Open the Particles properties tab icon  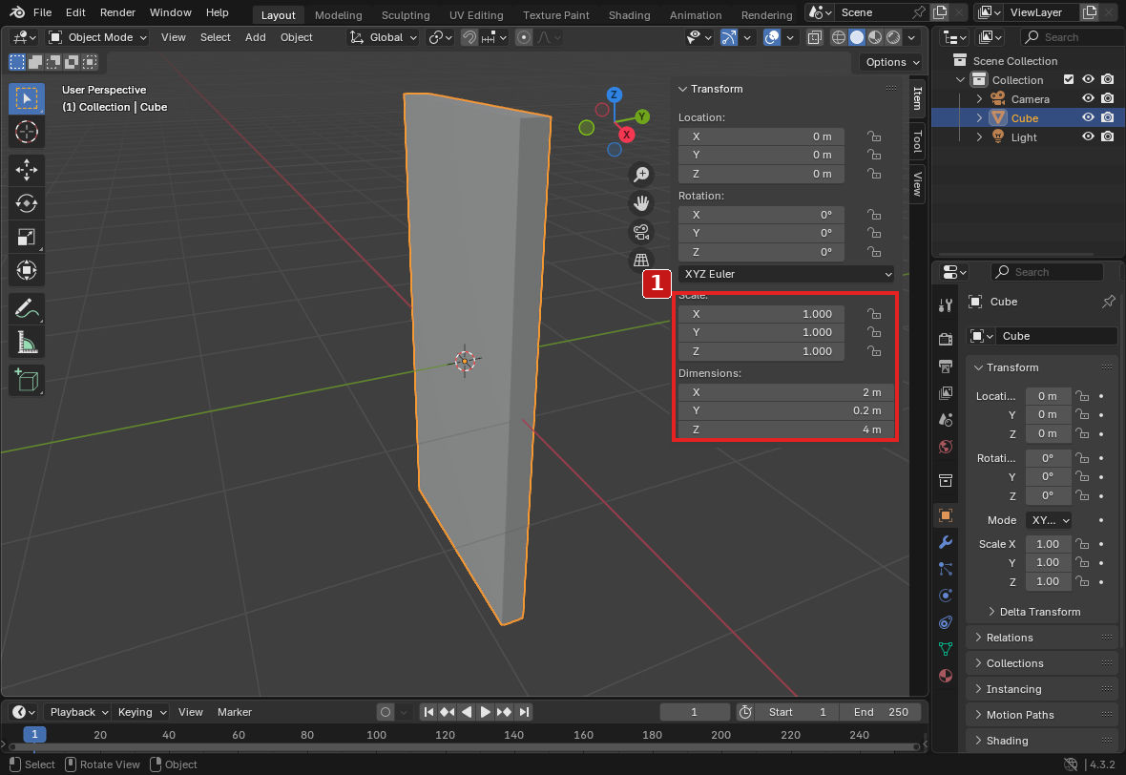coord(946,569)
